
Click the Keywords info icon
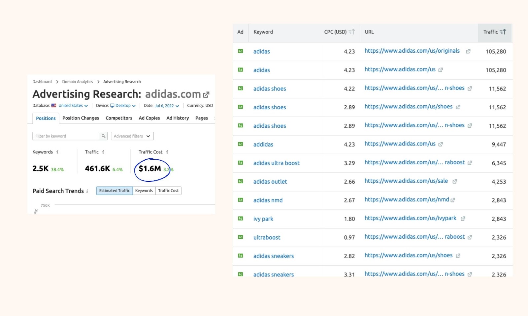click(x=57, y=152)
